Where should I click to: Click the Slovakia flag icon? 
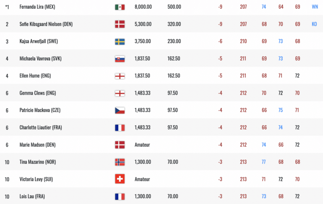[x=120, y=59]
